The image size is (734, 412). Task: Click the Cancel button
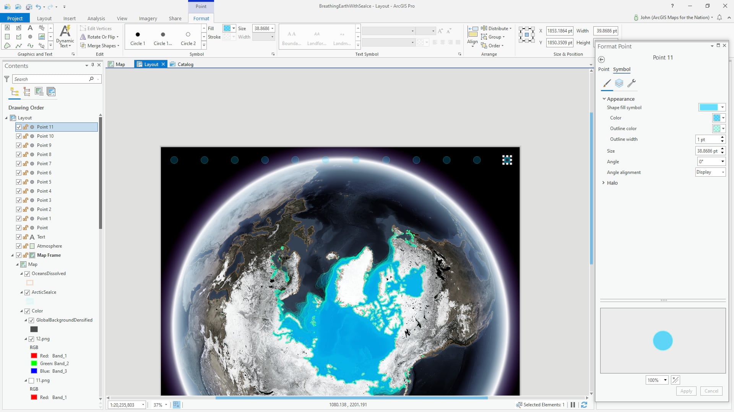(x=711, y=391)
